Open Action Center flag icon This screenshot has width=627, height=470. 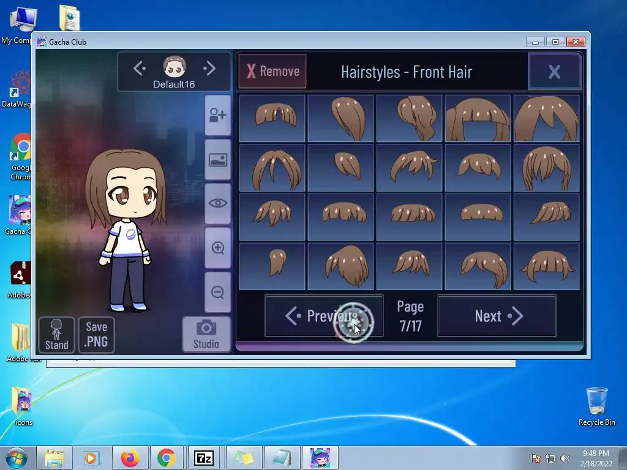point(535,458)
